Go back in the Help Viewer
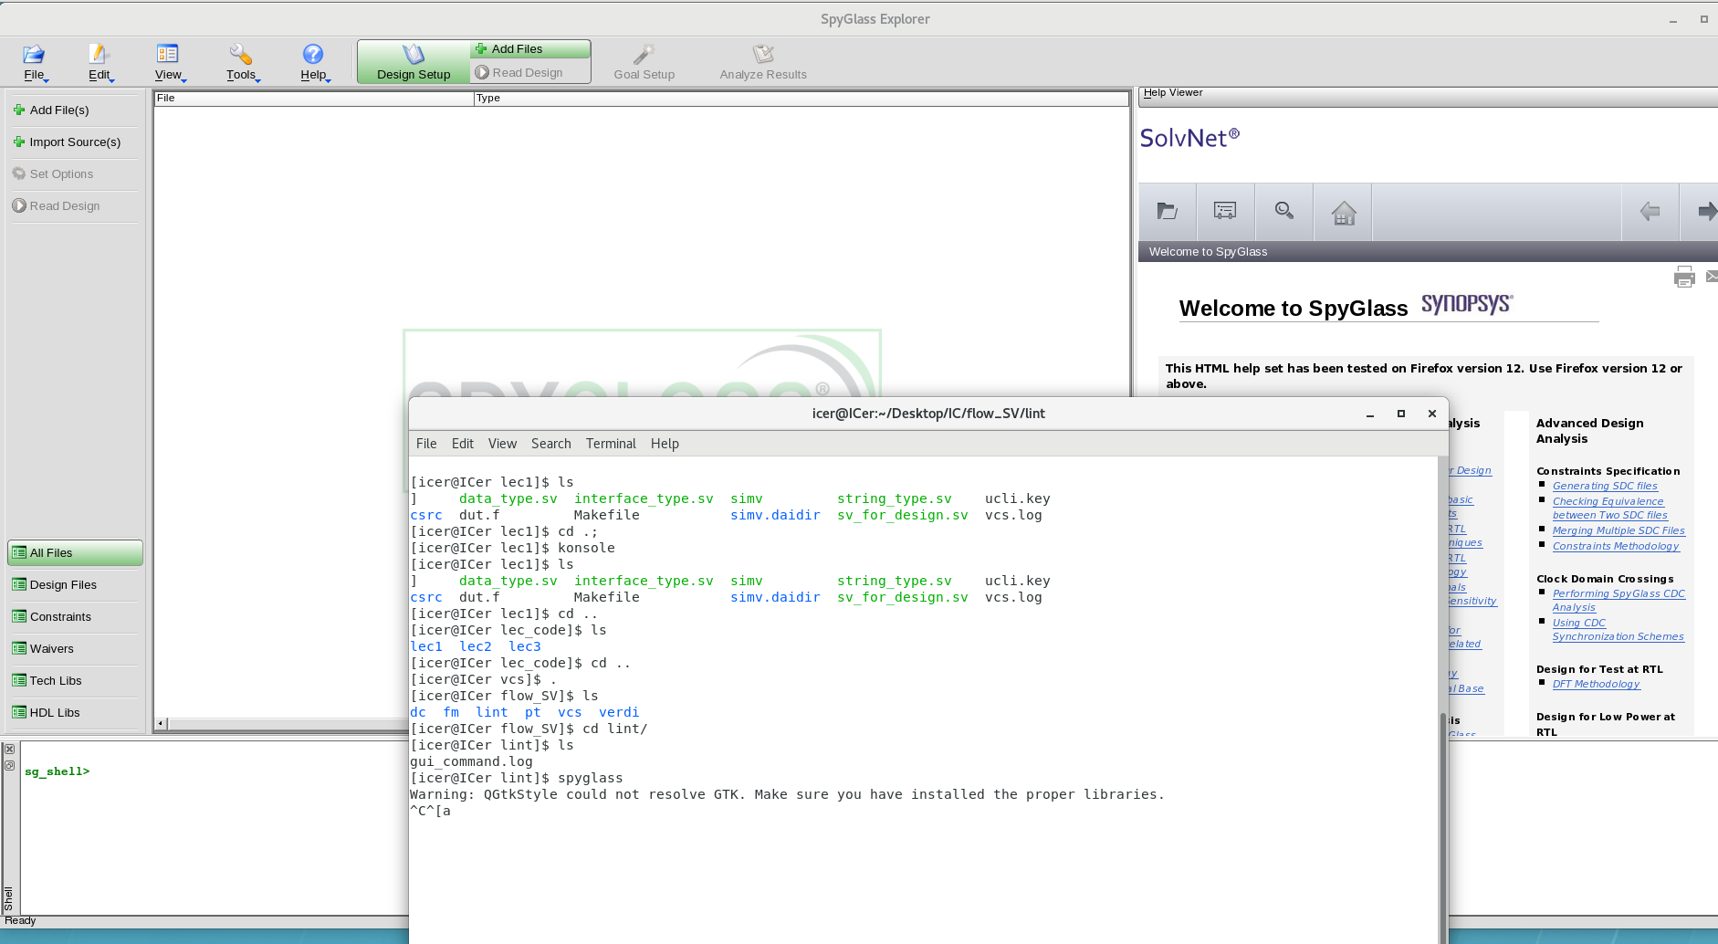The image size is (1718, 944). [1650, 212]
